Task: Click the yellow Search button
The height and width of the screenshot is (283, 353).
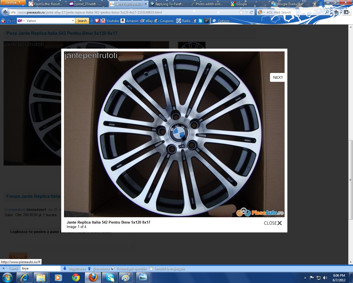Action: coord(82,21)
